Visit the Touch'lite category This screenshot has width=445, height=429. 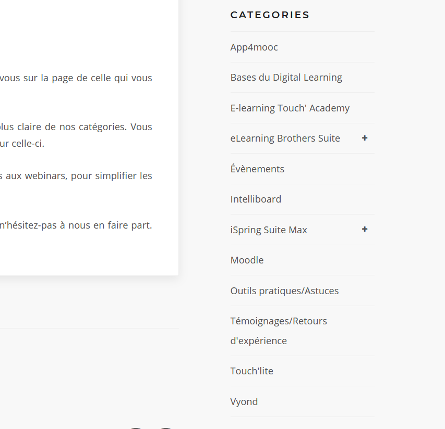(251, 371)
